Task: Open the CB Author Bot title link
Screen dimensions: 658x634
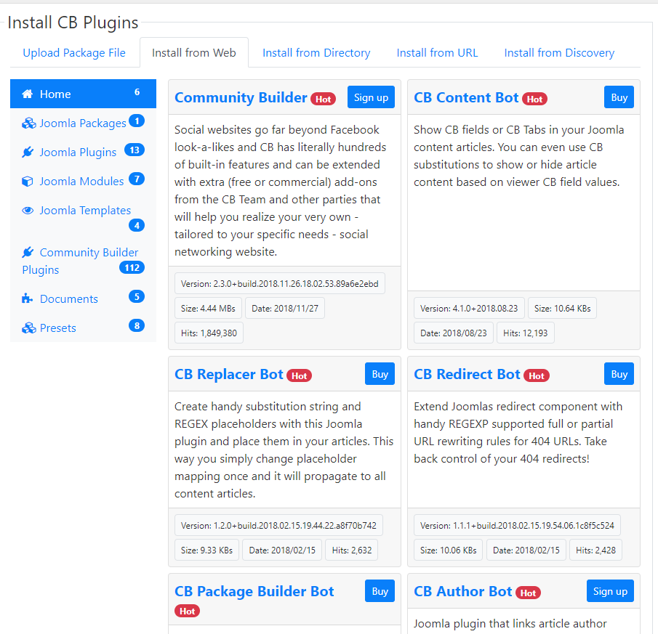Action: tap(463, 591)
